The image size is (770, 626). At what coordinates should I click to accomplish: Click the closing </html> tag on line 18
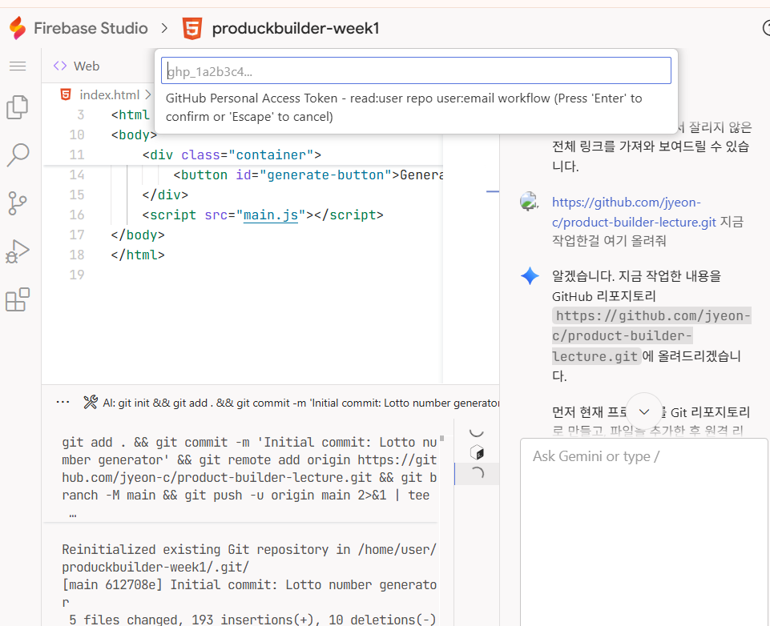(x=138, y=255)
